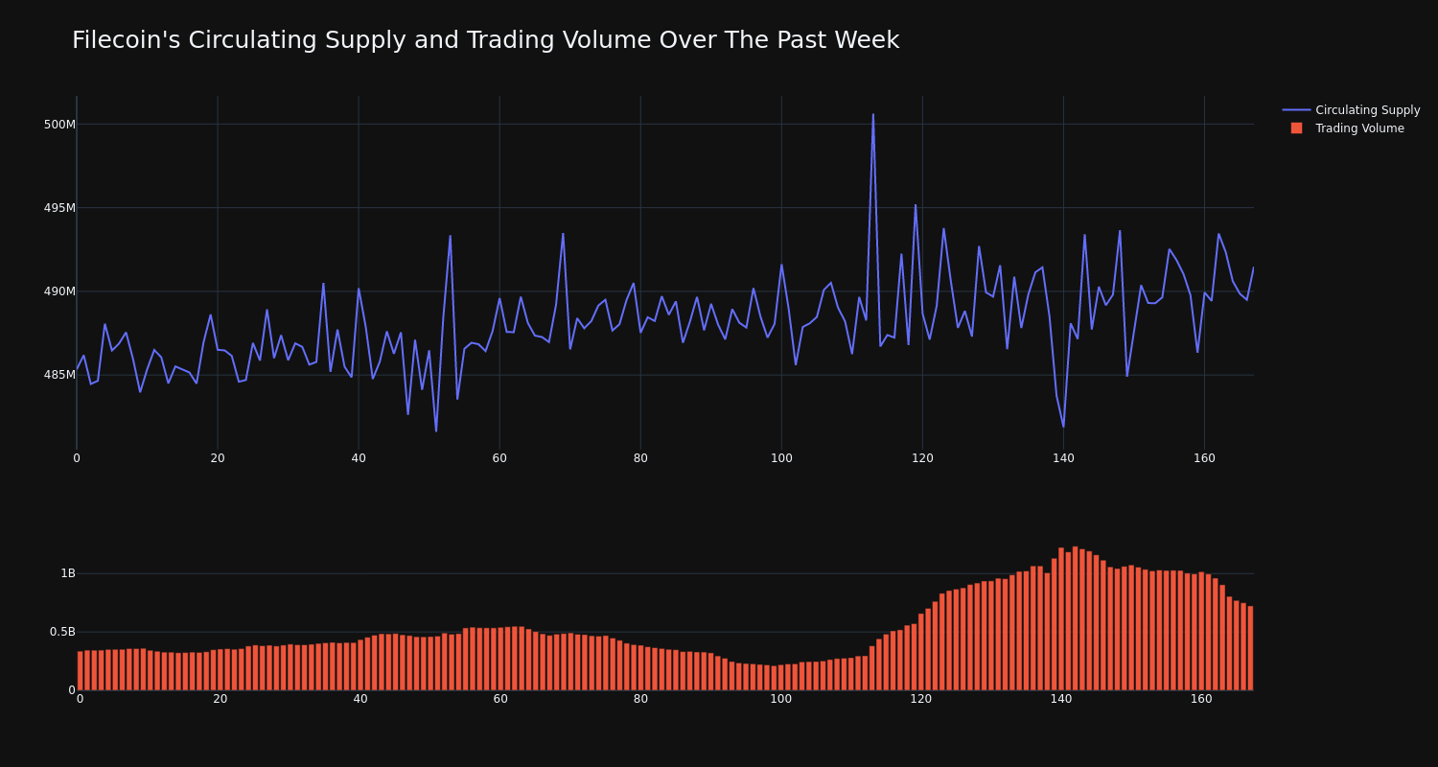Viewport: 1438px width, 767px height.
Task: Click the 40 tick on volume chart x-axis
Action: click(x=360, y=699)
